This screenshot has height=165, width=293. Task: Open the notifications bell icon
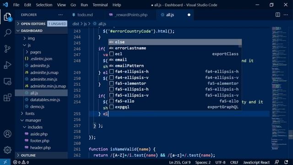(286, 162)
